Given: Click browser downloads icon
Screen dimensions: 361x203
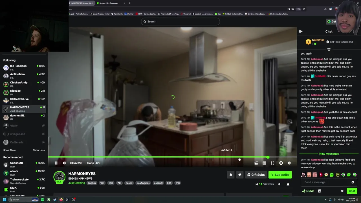Looking at the screenshot, I should coord(325,9).
